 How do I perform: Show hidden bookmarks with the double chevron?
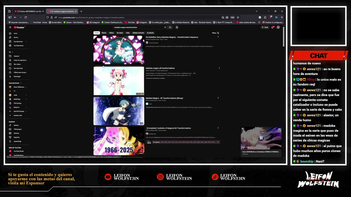[259, 22]
